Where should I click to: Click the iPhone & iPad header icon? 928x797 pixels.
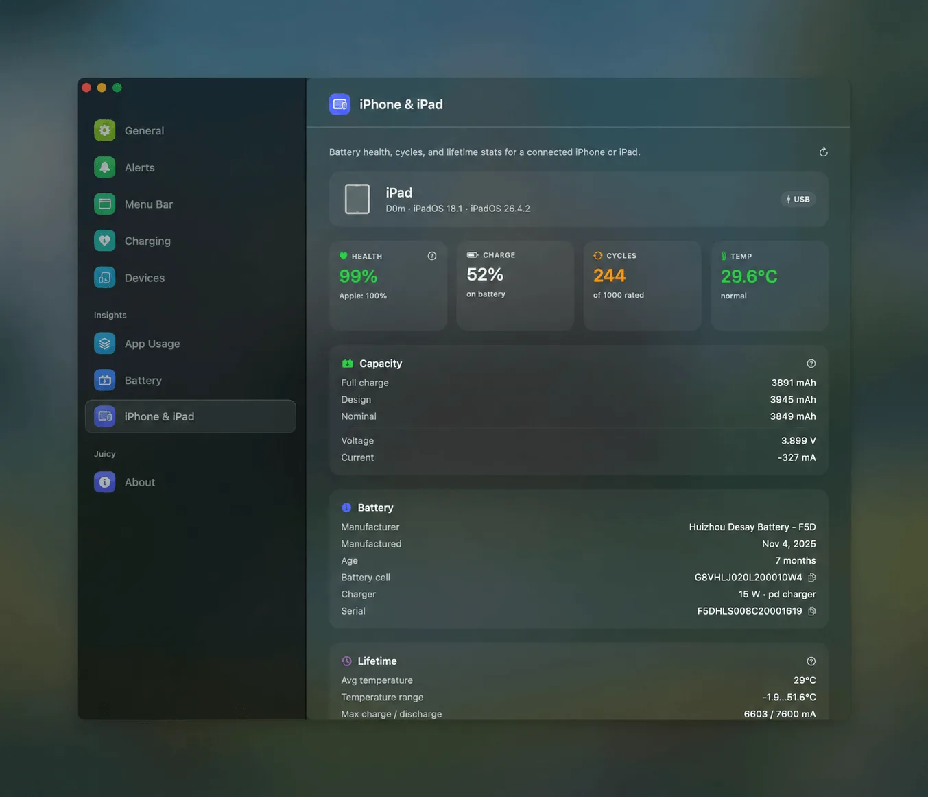[x=340, y=104]
